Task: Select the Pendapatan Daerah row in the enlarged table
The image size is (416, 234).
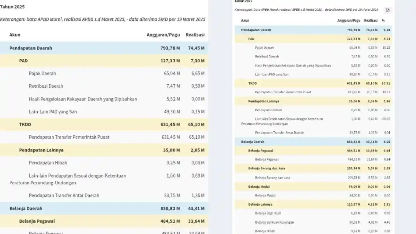Action: [x=104, y=48]
